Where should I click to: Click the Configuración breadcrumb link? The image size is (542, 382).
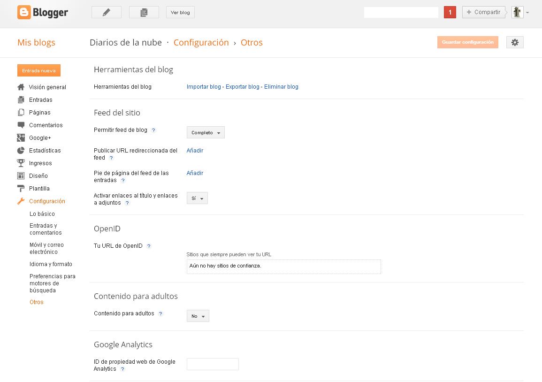201,43
